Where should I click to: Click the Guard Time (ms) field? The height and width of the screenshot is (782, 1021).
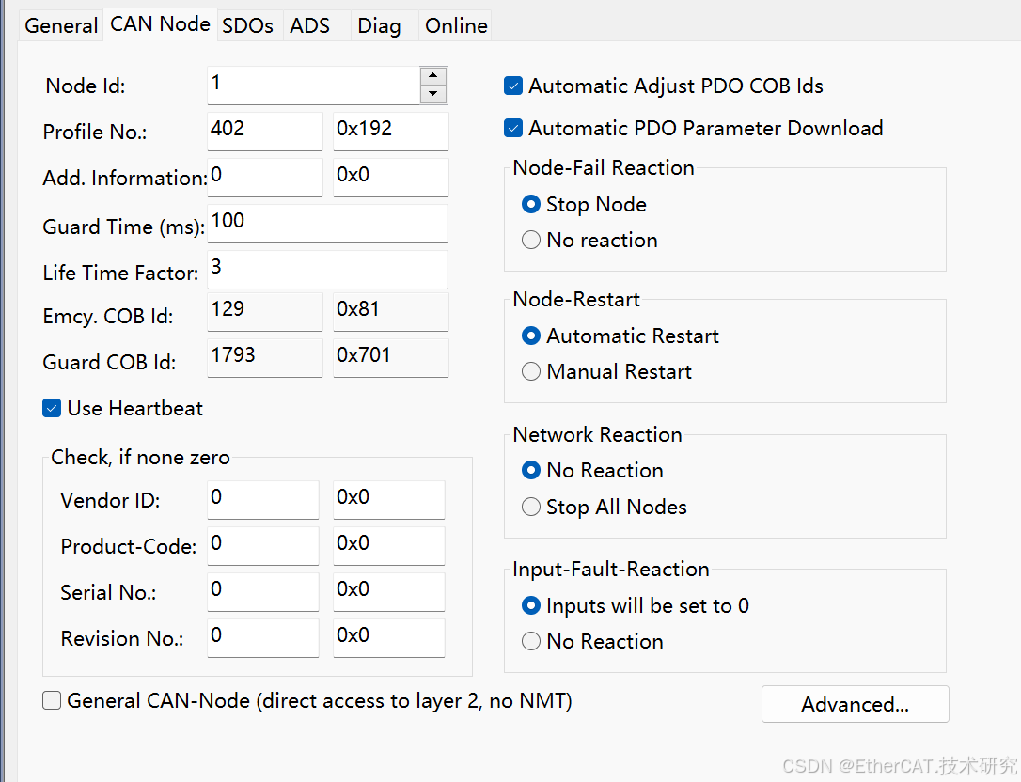pos(326,224)
